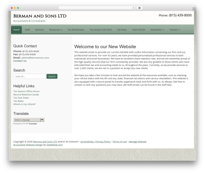Open the Tax Due Dates link

tap(21, 98)
